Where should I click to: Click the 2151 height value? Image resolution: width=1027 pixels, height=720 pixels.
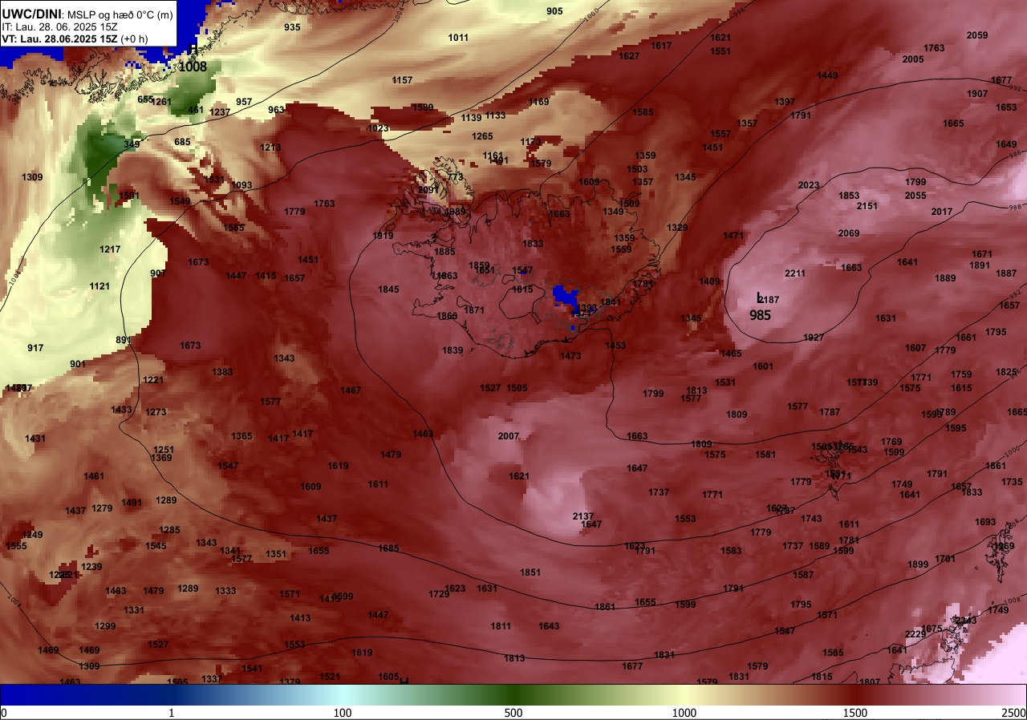tap(867, 206)
